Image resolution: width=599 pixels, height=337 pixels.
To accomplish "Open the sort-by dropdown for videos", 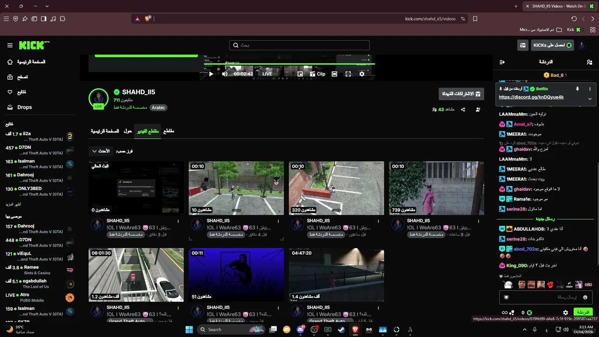I will click(x=101, y=151).
